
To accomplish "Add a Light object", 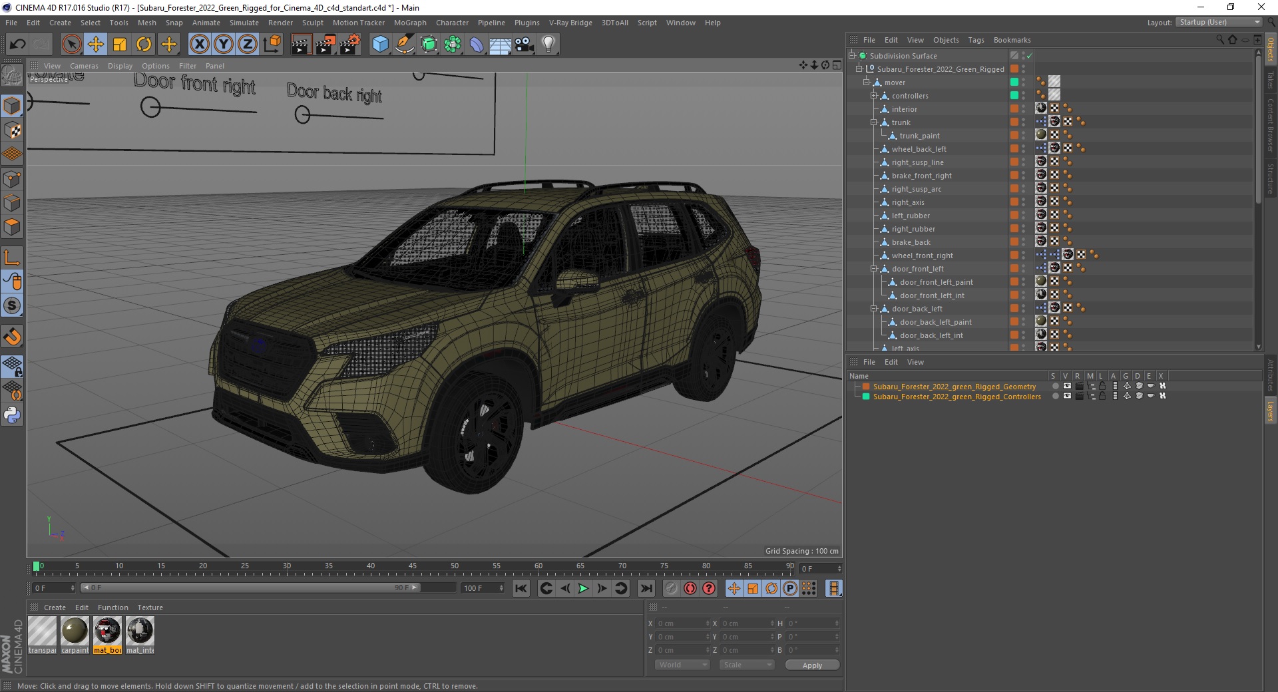I will pos(548,45).
